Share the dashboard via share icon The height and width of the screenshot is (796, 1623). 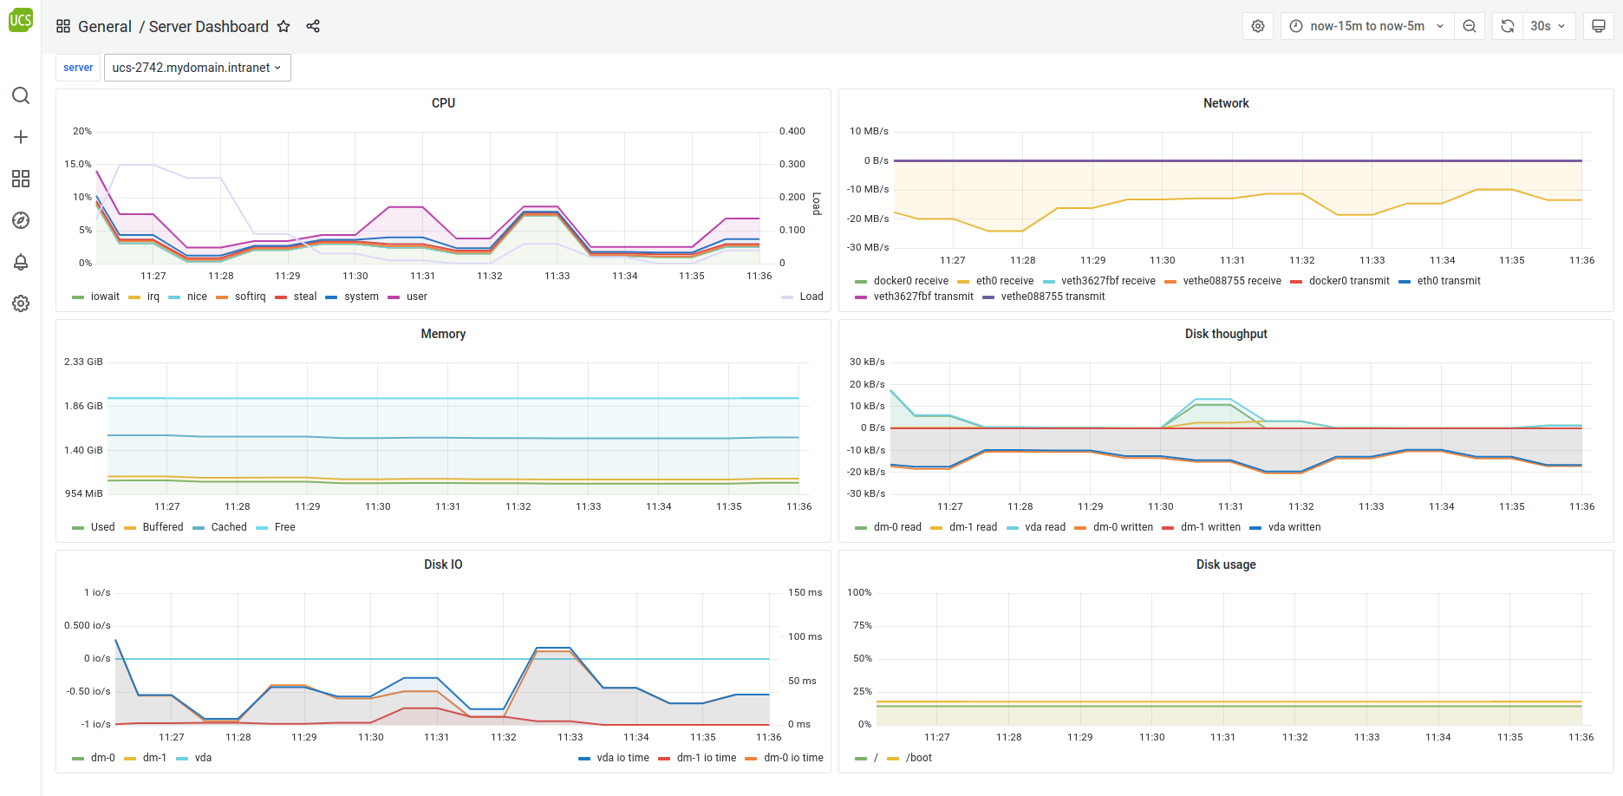pyautogui.click(x=313, y=26)
